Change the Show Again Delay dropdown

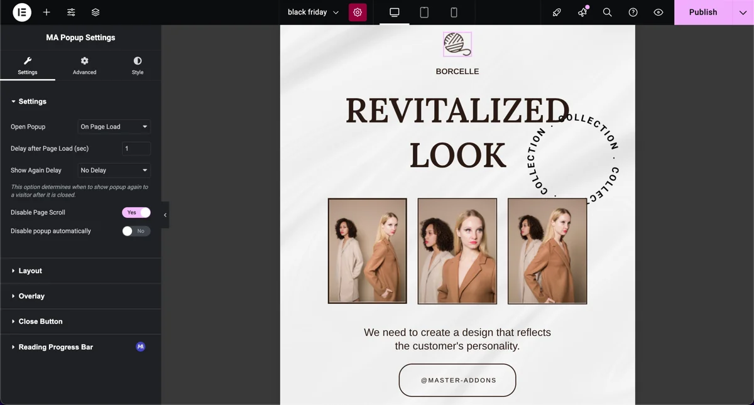coord(114,170)
